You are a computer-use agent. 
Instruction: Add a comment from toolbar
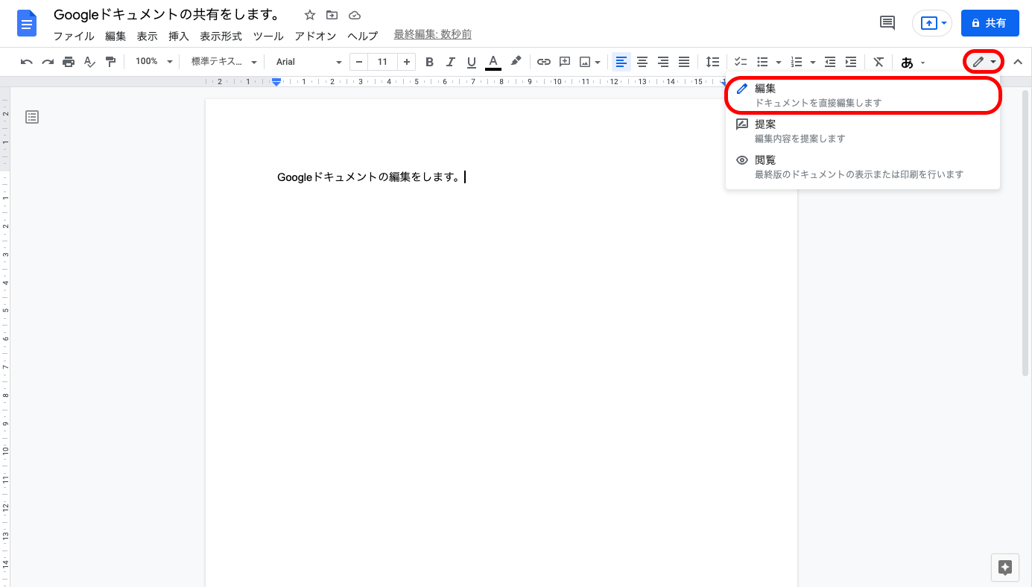tap(565, 62)
